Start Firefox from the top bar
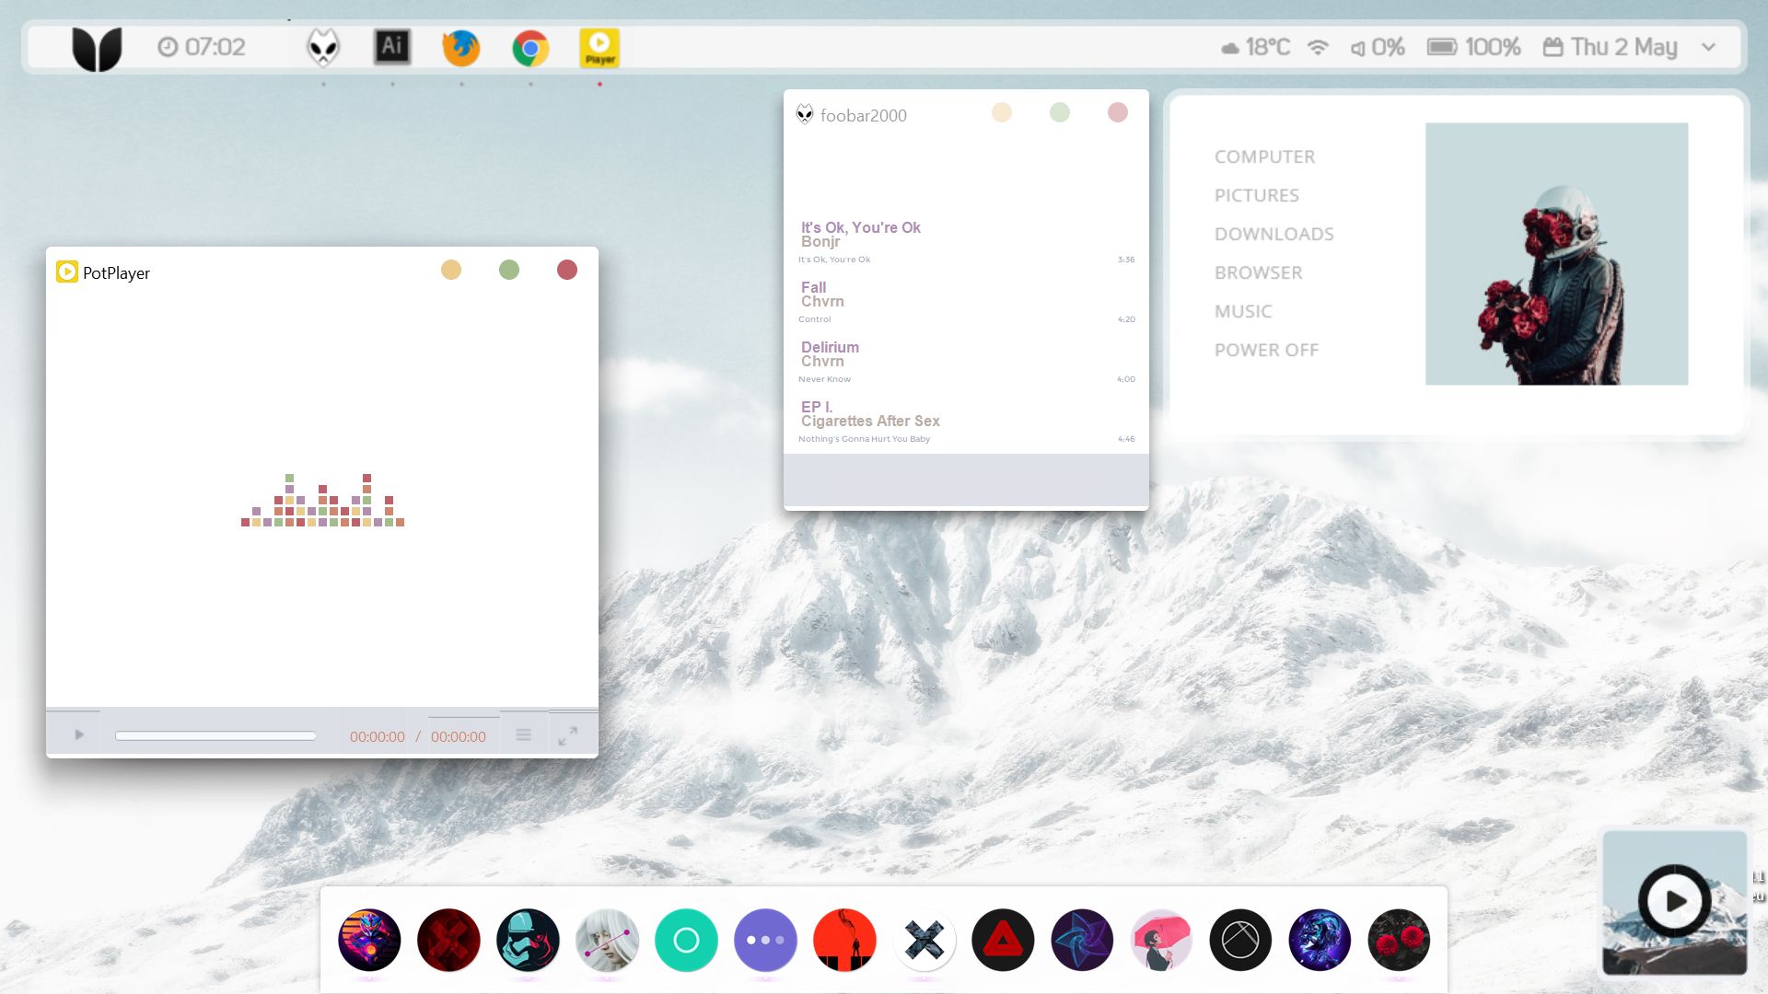The height and width of the screenshot is (994, 1768). pos(460,46)
